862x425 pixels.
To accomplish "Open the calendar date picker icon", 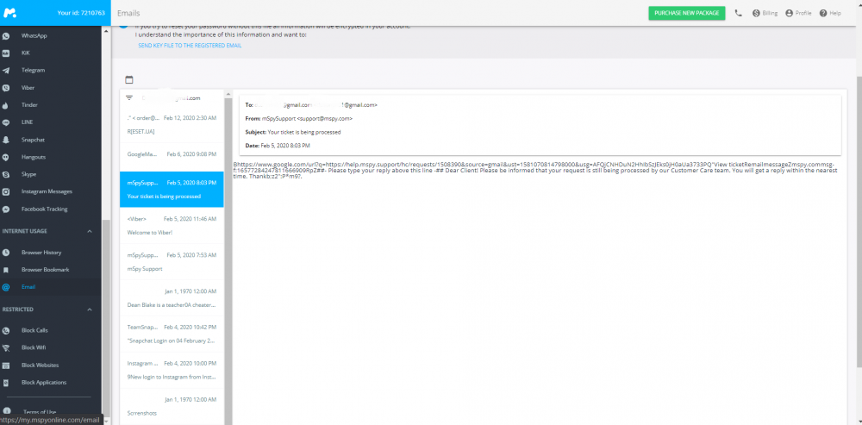I will [129, 79].
